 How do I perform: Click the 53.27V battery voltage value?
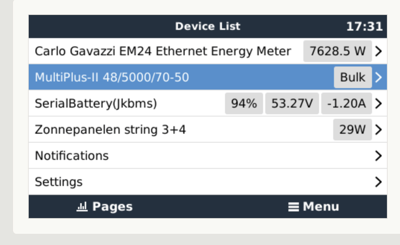point(292,103)
